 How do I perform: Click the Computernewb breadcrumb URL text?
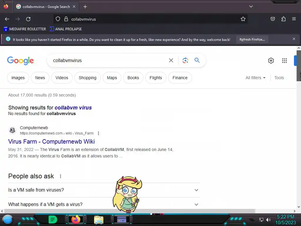pyautogui.click(x=57, y=133)
